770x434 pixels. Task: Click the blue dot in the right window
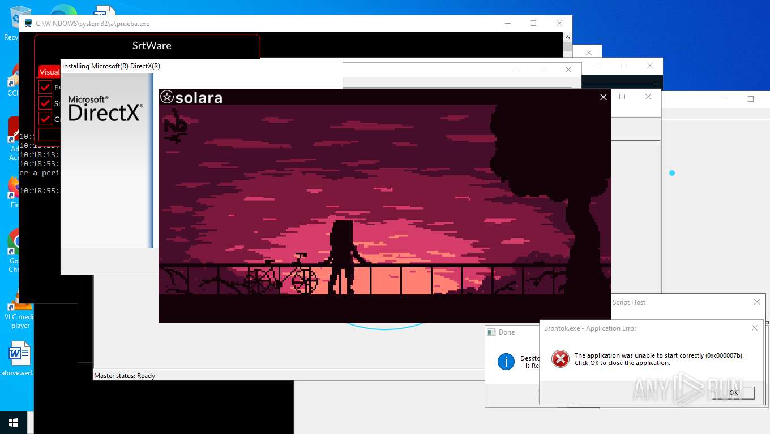[x=672, y=173]
